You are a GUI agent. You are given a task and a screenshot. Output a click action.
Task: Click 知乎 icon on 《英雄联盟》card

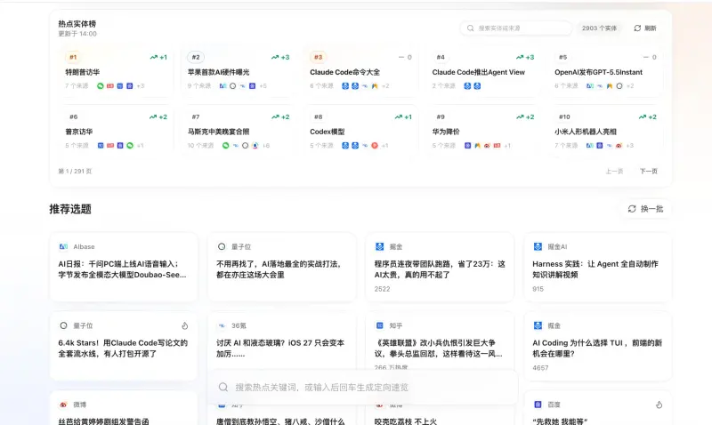tap(380, 325)
